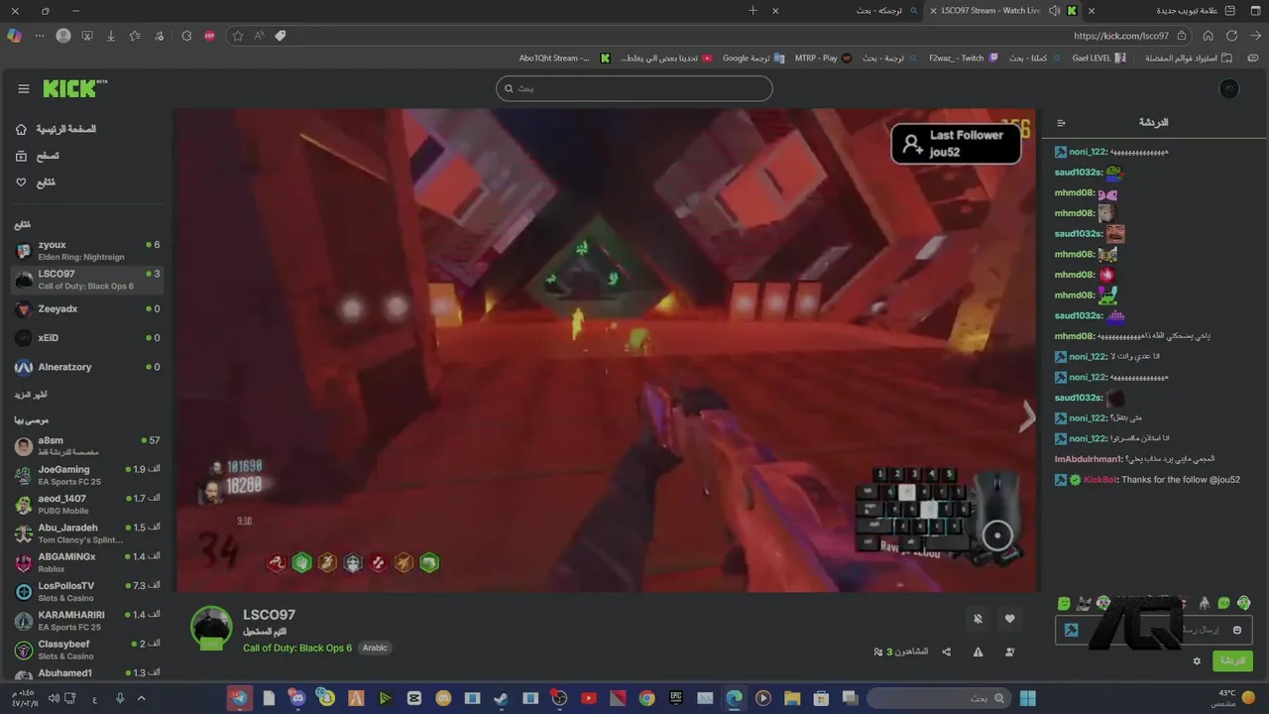Click the raccoon sunglasses emote
The height and width of the screenshot is (714, 1269).
[1084, 603]
